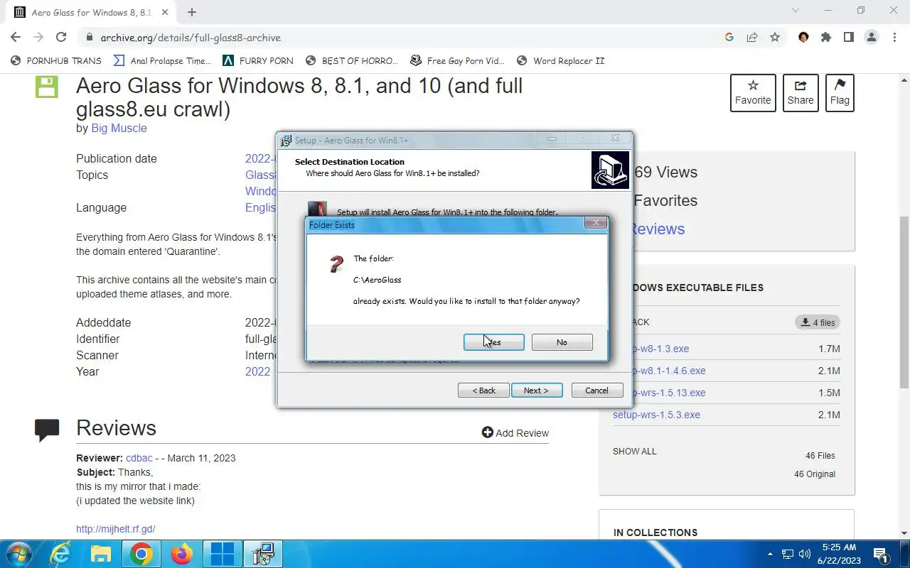Open BEST OF HORRO... bookmark
Screen dimensions: 910x568
(x=351, y=61)
